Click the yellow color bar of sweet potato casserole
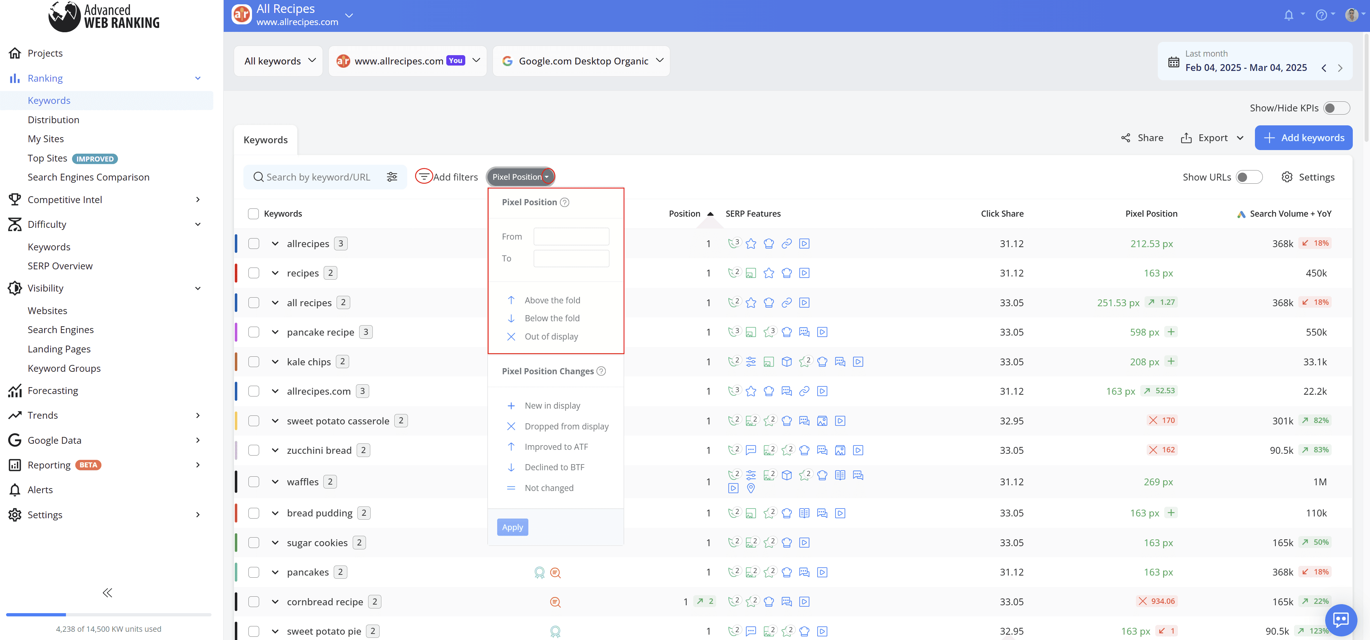The width and height of the screenshot is (1370, 640). [236, 420]
